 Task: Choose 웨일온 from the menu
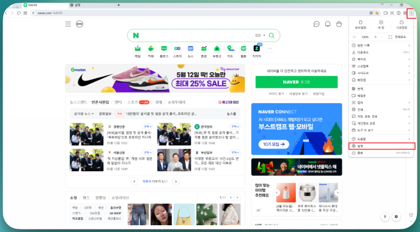tap(381, 95)
